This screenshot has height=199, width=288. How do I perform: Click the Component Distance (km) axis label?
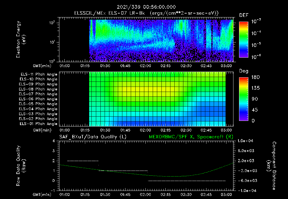point(271,166)
